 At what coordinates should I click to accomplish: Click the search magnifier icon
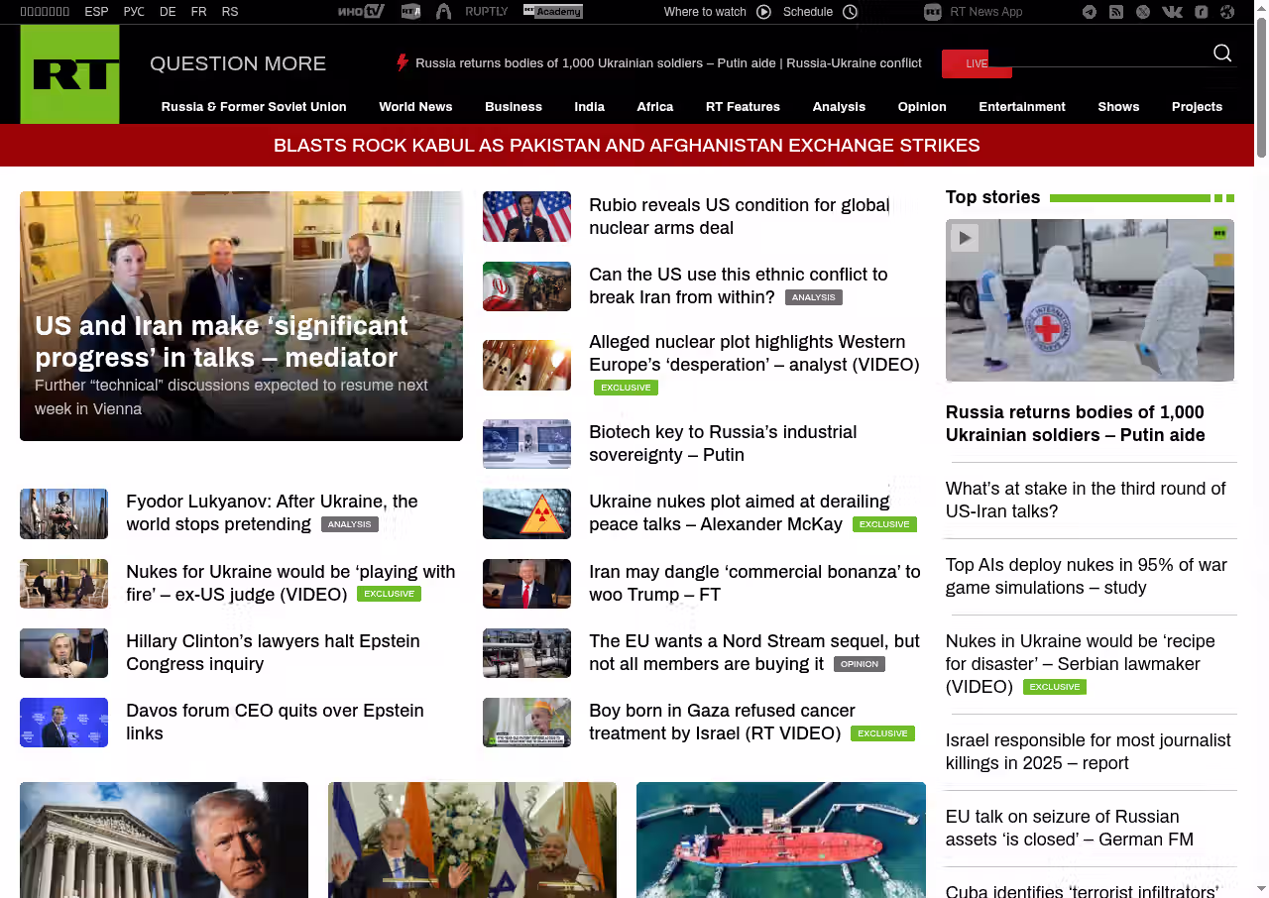1222,54
